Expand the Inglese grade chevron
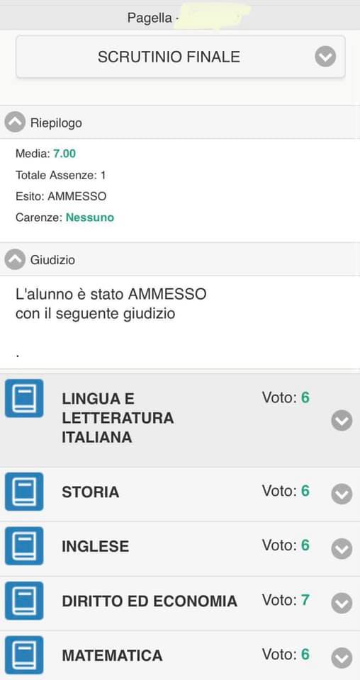Screen dimensions: 360x680 (x=342, y=548)
